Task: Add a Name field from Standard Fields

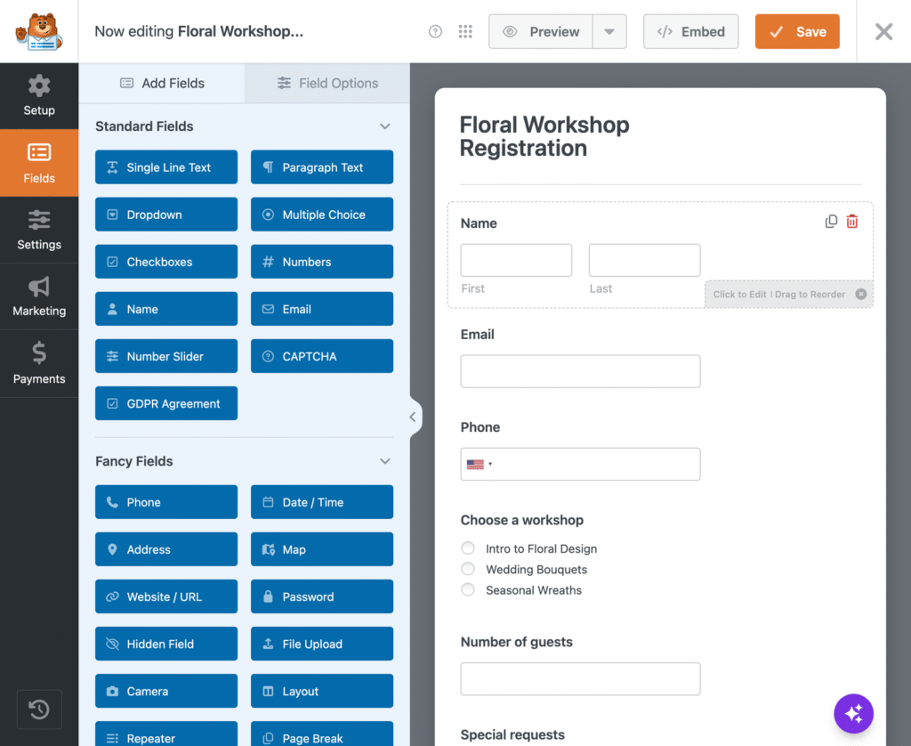Action: 166,309
